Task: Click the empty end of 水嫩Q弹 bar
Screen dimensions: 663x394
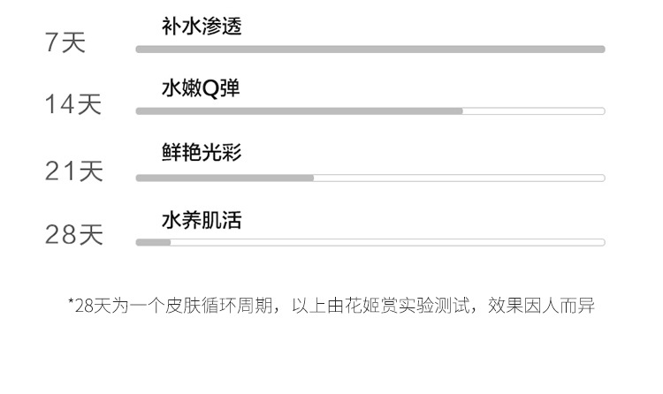Action: click(x=534, y=111)
